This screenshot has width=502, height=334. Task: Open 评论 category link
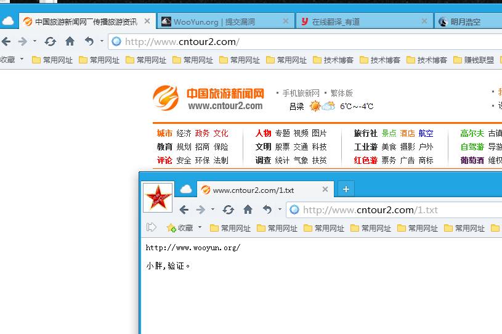(x=164, y=160)
